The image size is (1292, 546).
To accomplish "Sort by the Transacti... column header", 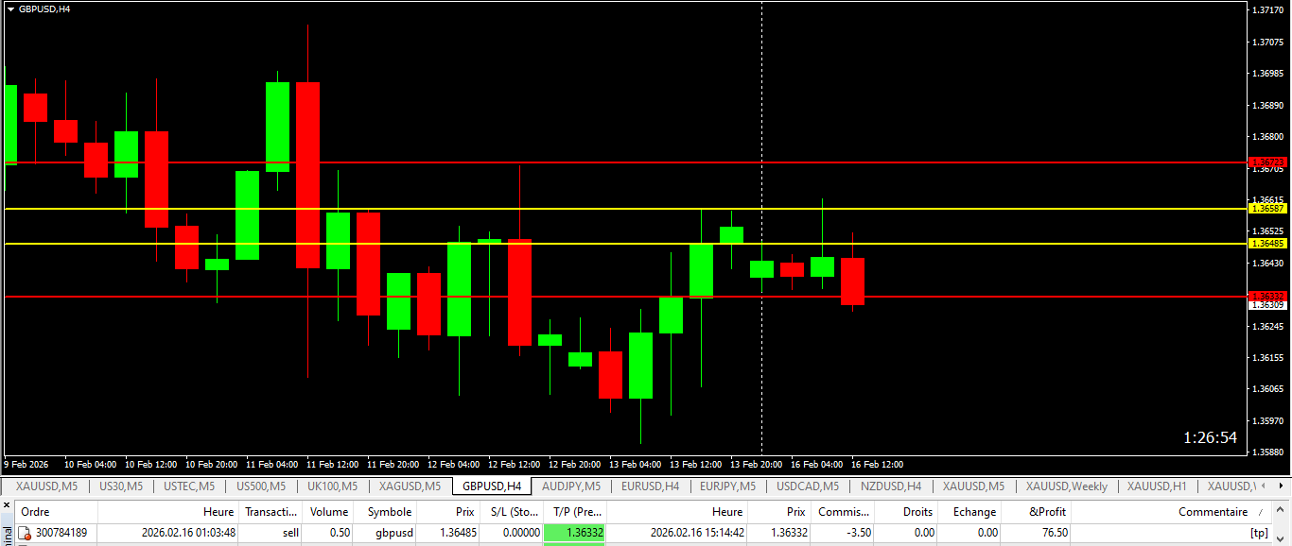I will click(x=271, y=512).
